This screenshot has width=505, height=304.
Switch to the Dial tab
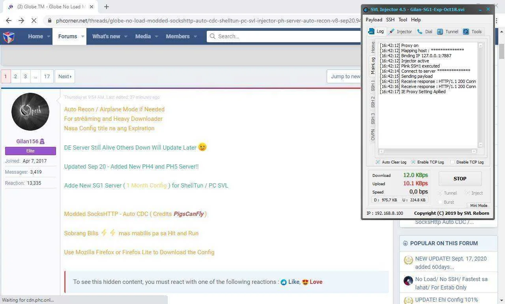pos(425,32)
